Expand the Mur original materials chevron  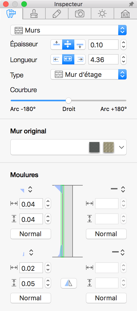(122, 147)
